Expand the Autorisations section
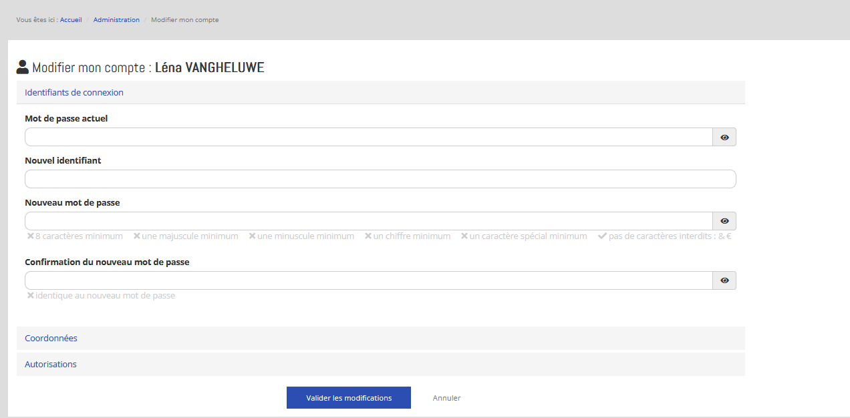The image size is (850, 418). (x=51, y=365)
